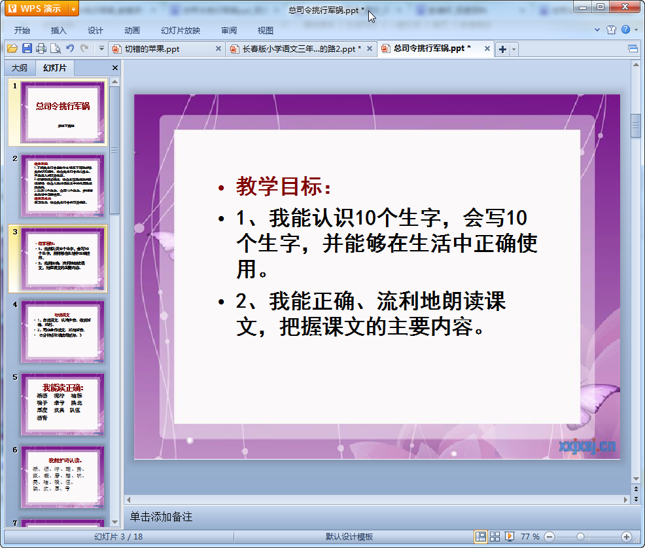Go to next slide with double-down arrow
Viewport: 645px width, 548px height.
(636, 499)
